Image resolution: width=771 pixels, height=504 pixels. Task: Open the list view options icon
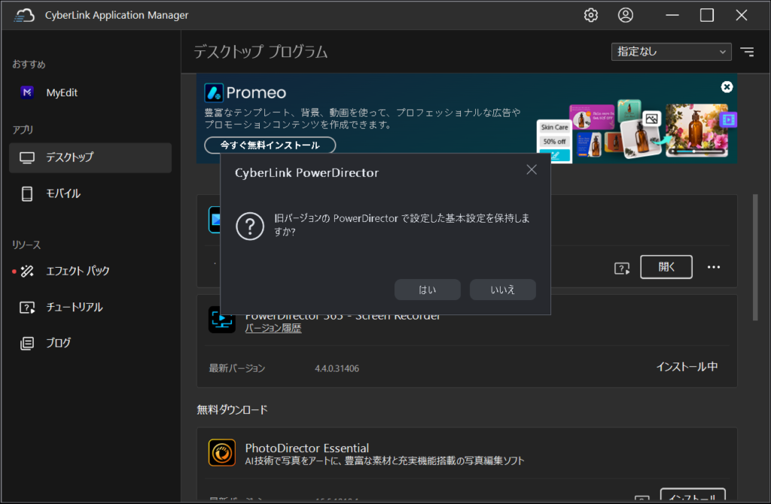tap(748, 52)
